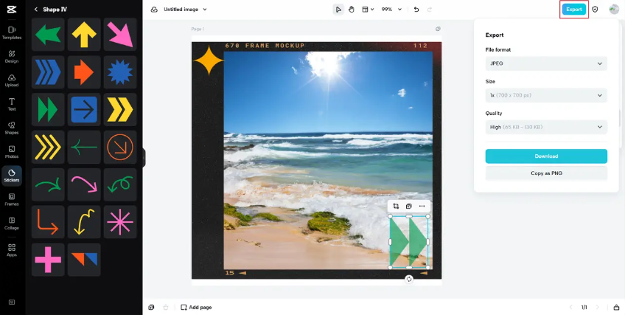Screen dimensions: 625x315
Task: Redo the last action
Action: 429,10
